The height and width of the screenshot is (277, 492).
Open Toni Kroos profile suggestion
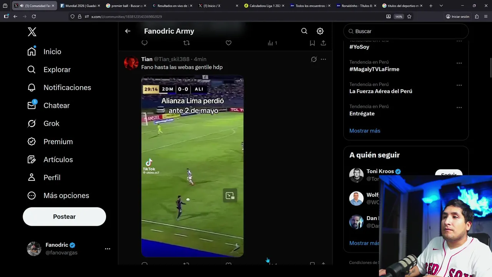(x=380, y=172)
